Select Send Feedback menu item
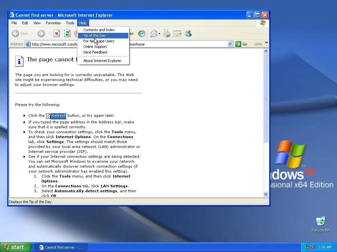The height and width of the screenshot is (252, 337). 103,52
